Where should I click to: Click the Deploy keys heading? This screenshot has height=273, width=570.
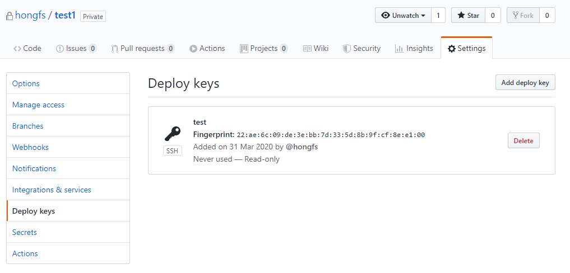pos(184,83)
